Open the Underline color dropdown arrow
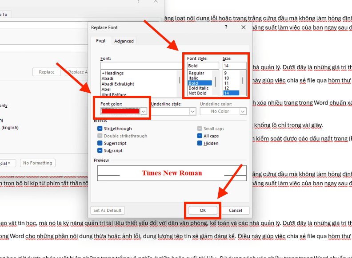The width and height of the screenshot is (352, 258). (x=243, y=111)
